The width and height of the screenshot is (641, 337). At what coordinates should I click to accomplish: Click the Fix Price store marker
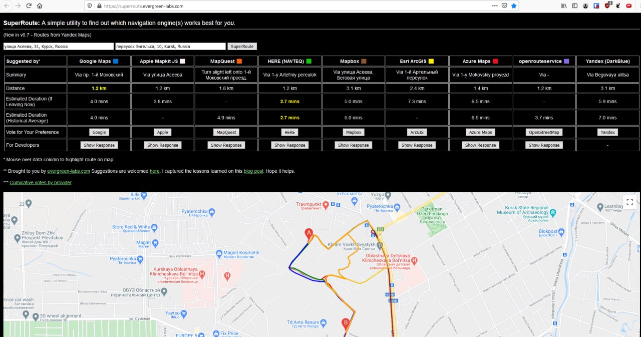(215, 333)
